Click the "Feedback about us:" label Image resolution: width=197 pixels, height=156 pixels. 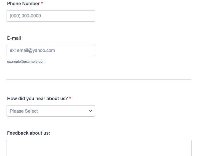[29, 133]
